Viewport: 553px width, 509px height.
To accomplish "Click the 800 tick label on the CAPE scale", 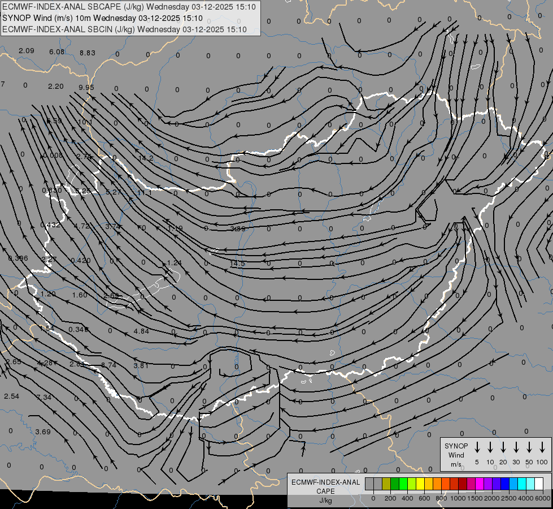I will coord(441,498).
